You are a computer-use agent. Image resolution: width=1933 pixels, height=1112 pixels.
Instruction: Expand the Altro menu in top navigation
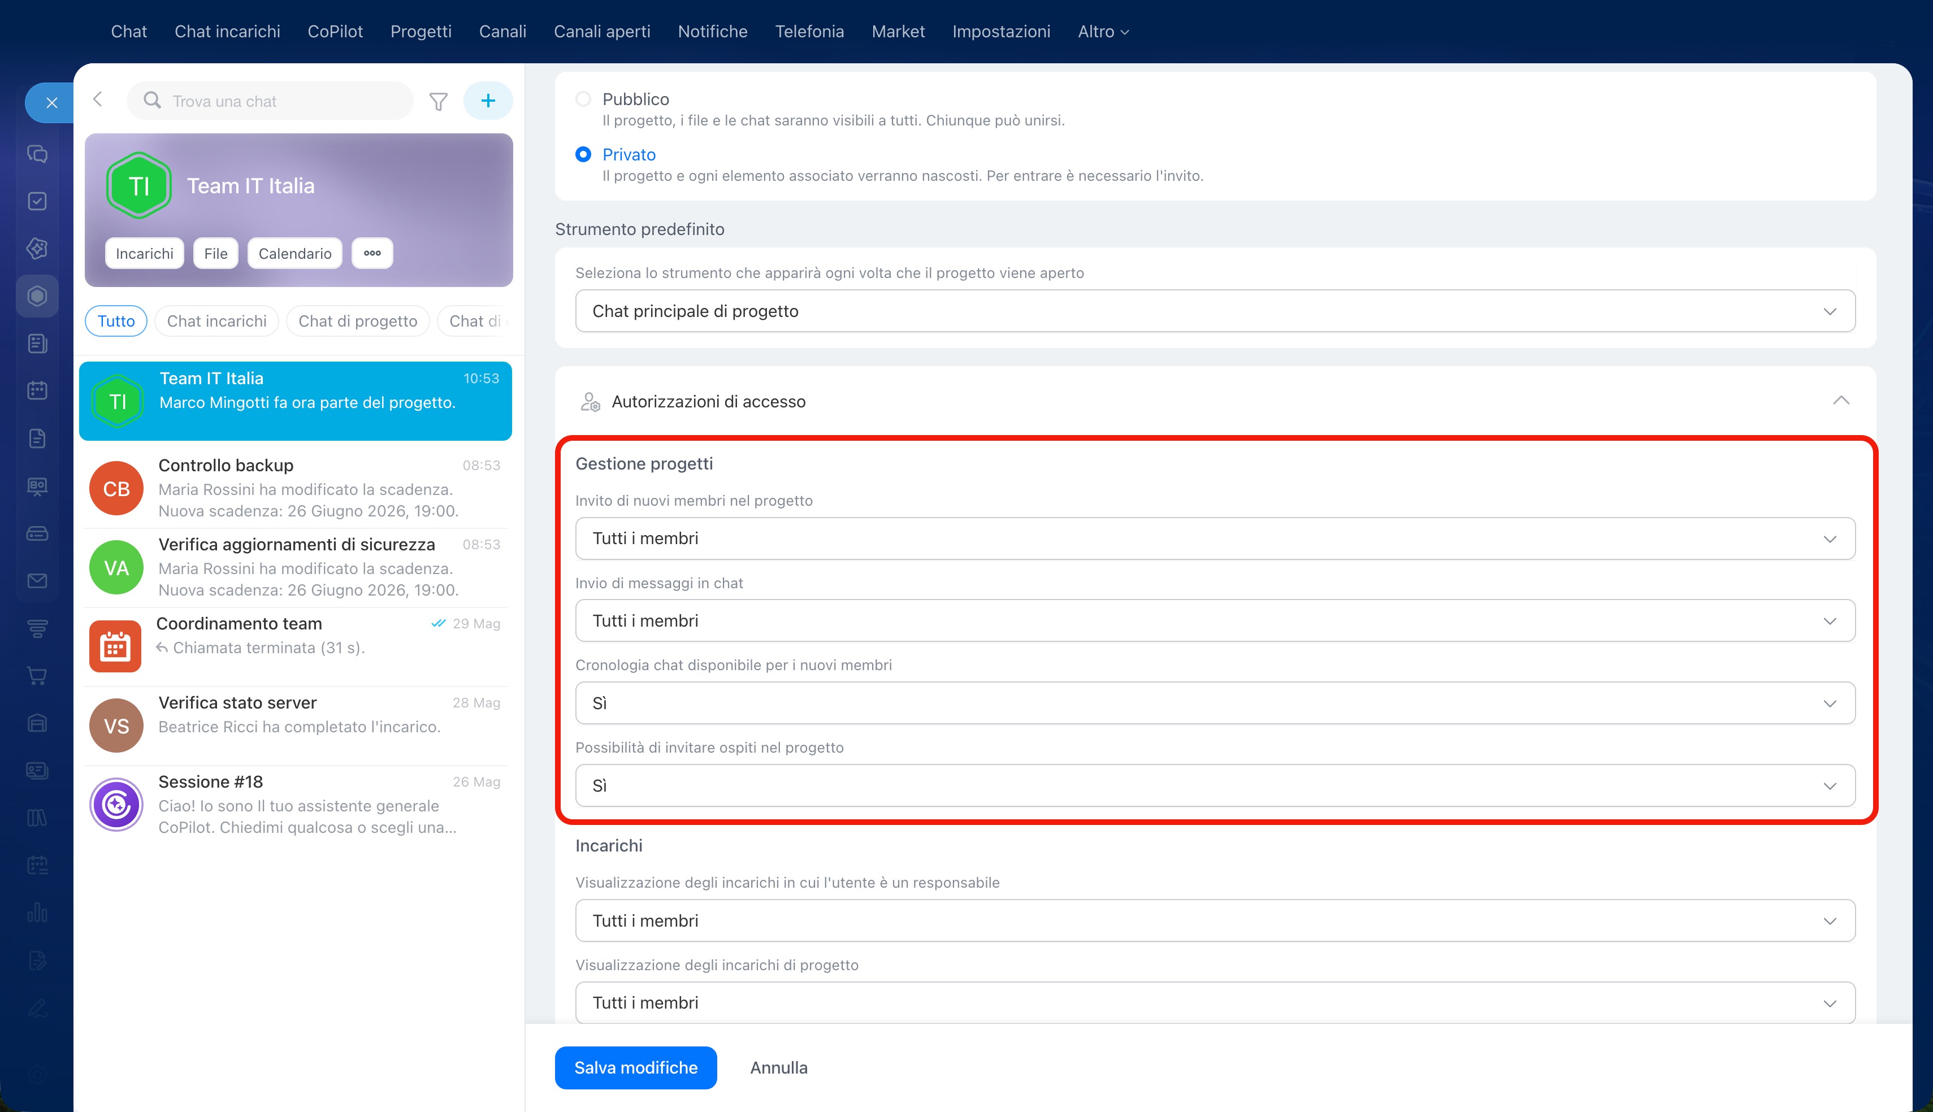click(1104, 31)
